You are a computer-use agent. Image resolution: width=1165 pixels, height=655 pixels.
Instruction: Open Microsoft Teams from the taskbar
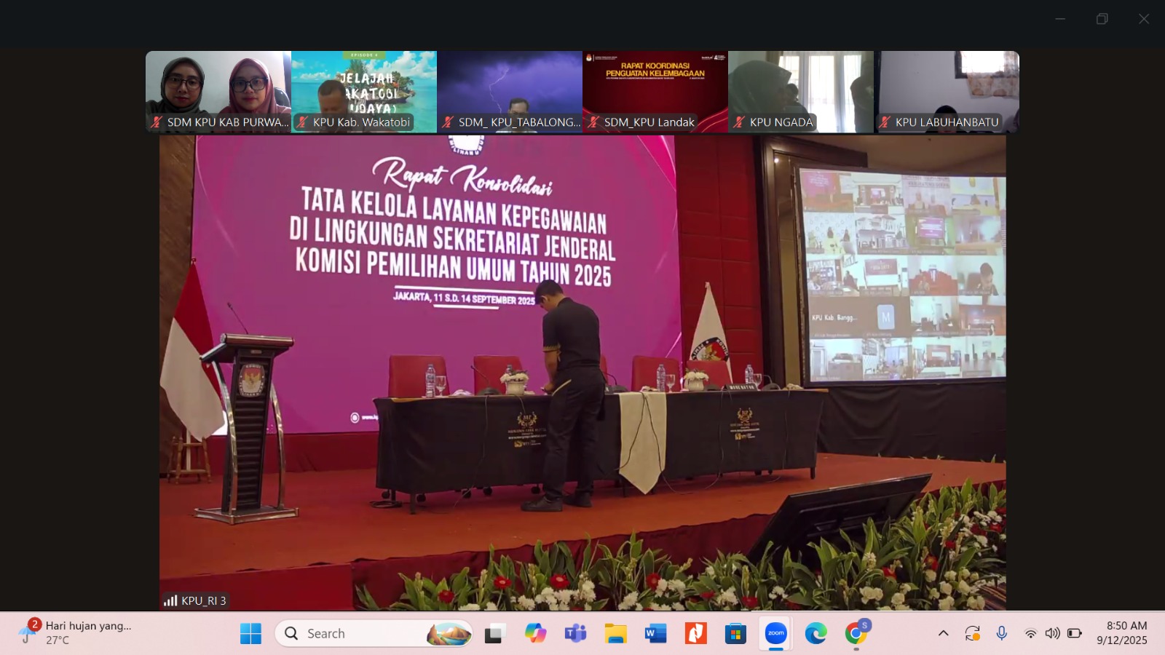click(575, 633)
